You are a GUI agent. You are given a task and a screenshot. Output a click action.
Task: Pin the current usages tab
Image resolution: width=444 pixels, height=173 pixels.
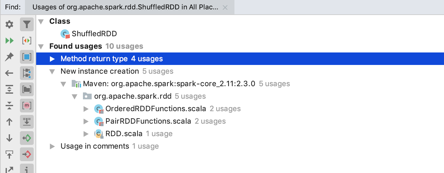click(10, 57)
